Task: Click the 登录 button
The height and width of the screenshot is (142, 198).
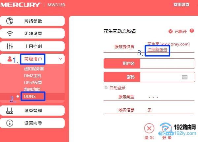Action: [167, 131]
